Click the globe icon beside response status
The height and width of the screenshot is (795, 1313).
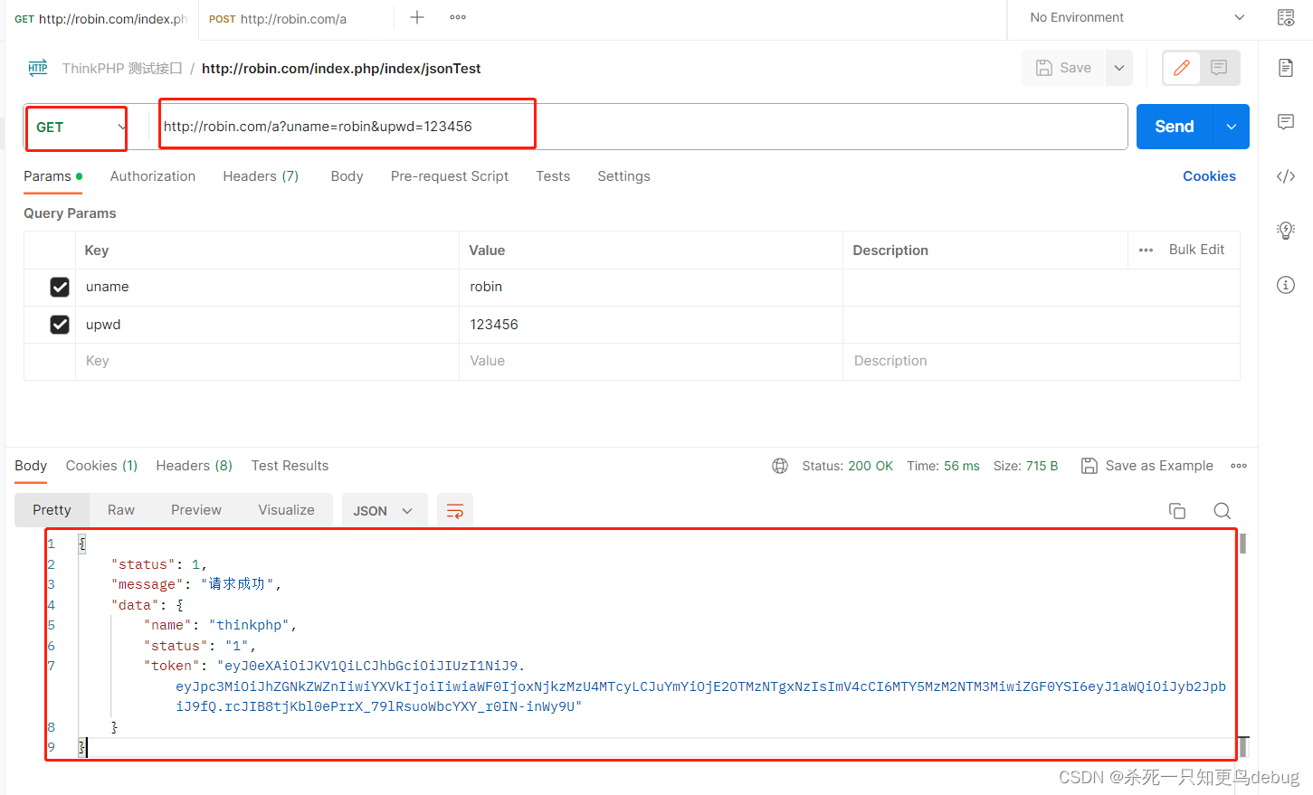[x=780, y=466]
